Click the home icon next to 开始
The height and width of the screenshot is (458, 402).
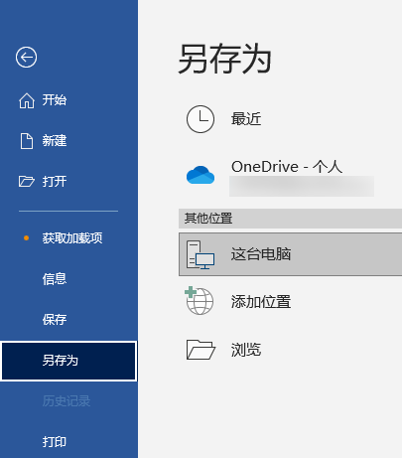coord(27,100)
